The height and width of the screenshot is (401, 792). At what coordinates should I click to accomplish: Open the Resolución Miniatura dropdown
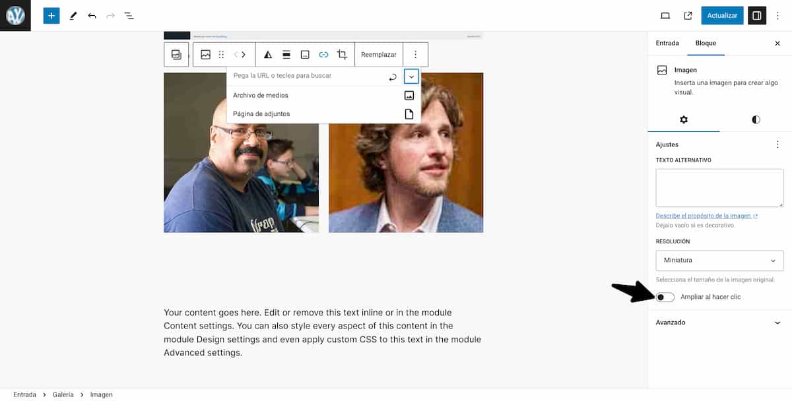[719, 261]
